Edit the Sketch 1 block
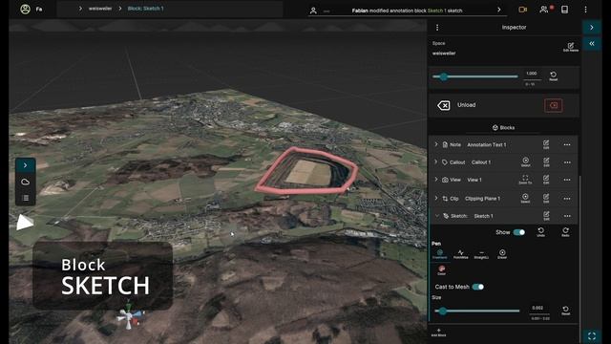611x344 pixels. coord(546,216)
